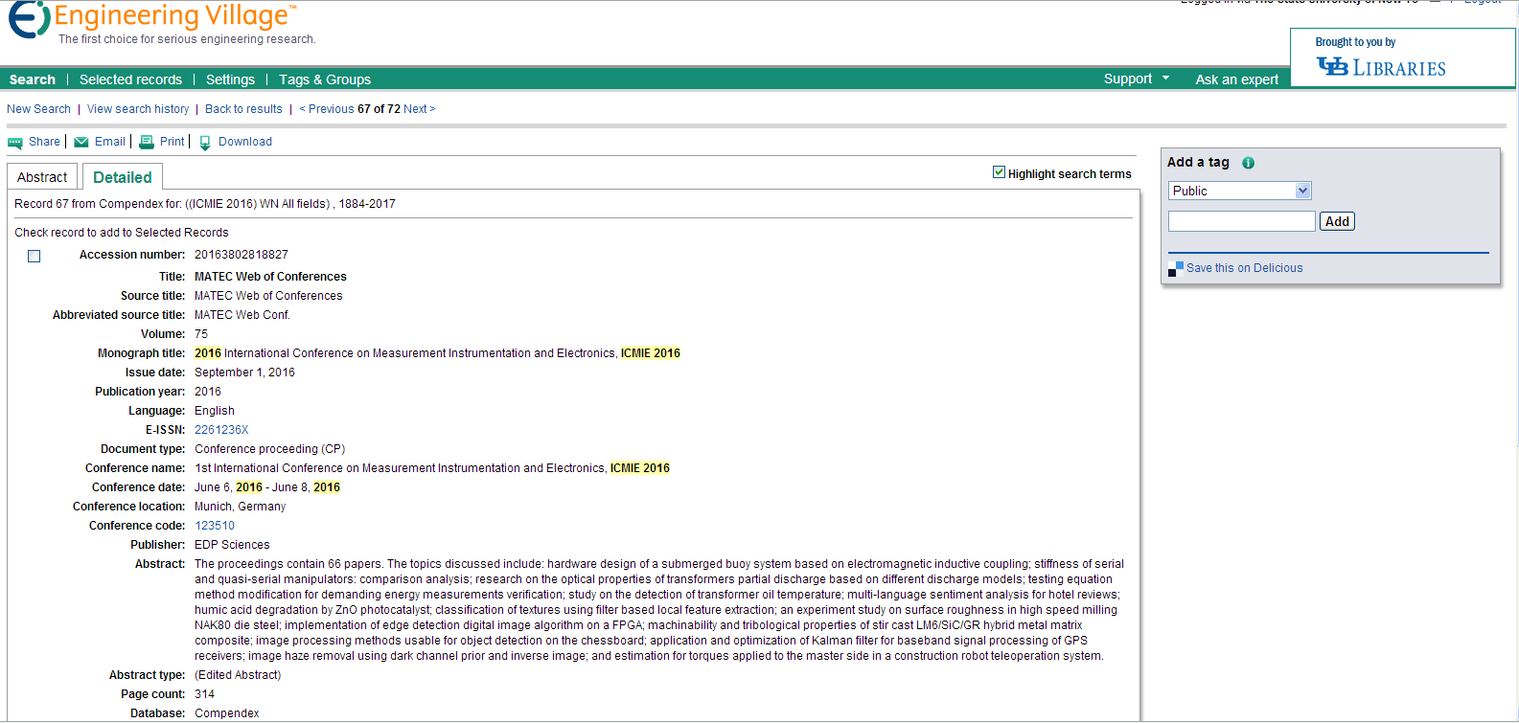Go Back to results
Image resolution: width=1519 pixels, height=723 pixels.
coord(243,109)
